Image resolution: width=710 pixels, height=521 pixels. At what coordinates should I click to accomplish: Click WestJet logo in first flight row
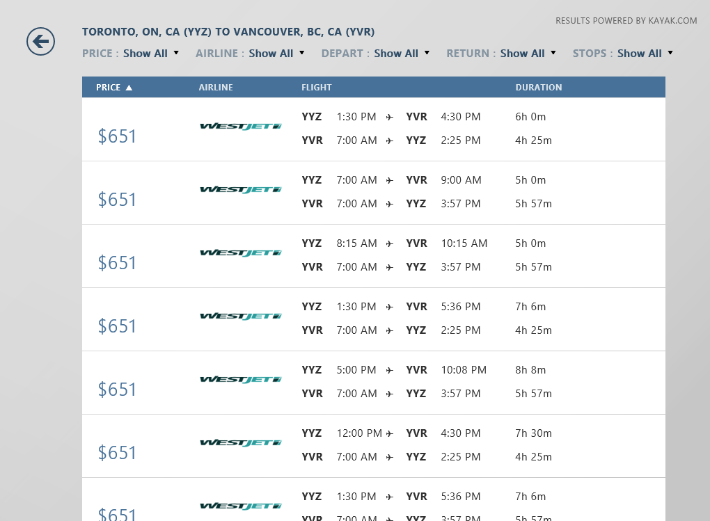[240, 127]
